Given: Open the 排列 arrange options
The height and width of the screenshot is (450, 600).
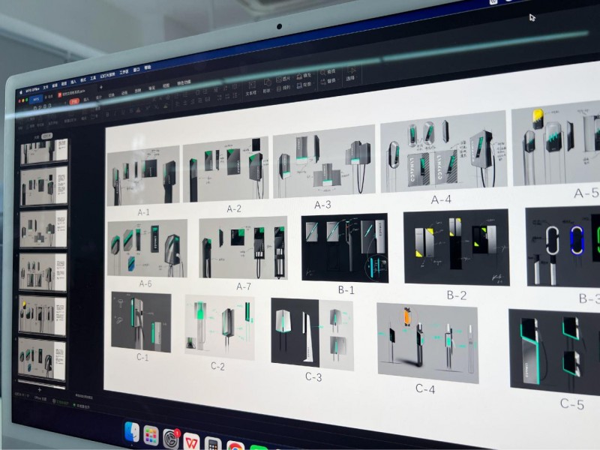Looking at the screenshot, I should [x=283, y=88].
